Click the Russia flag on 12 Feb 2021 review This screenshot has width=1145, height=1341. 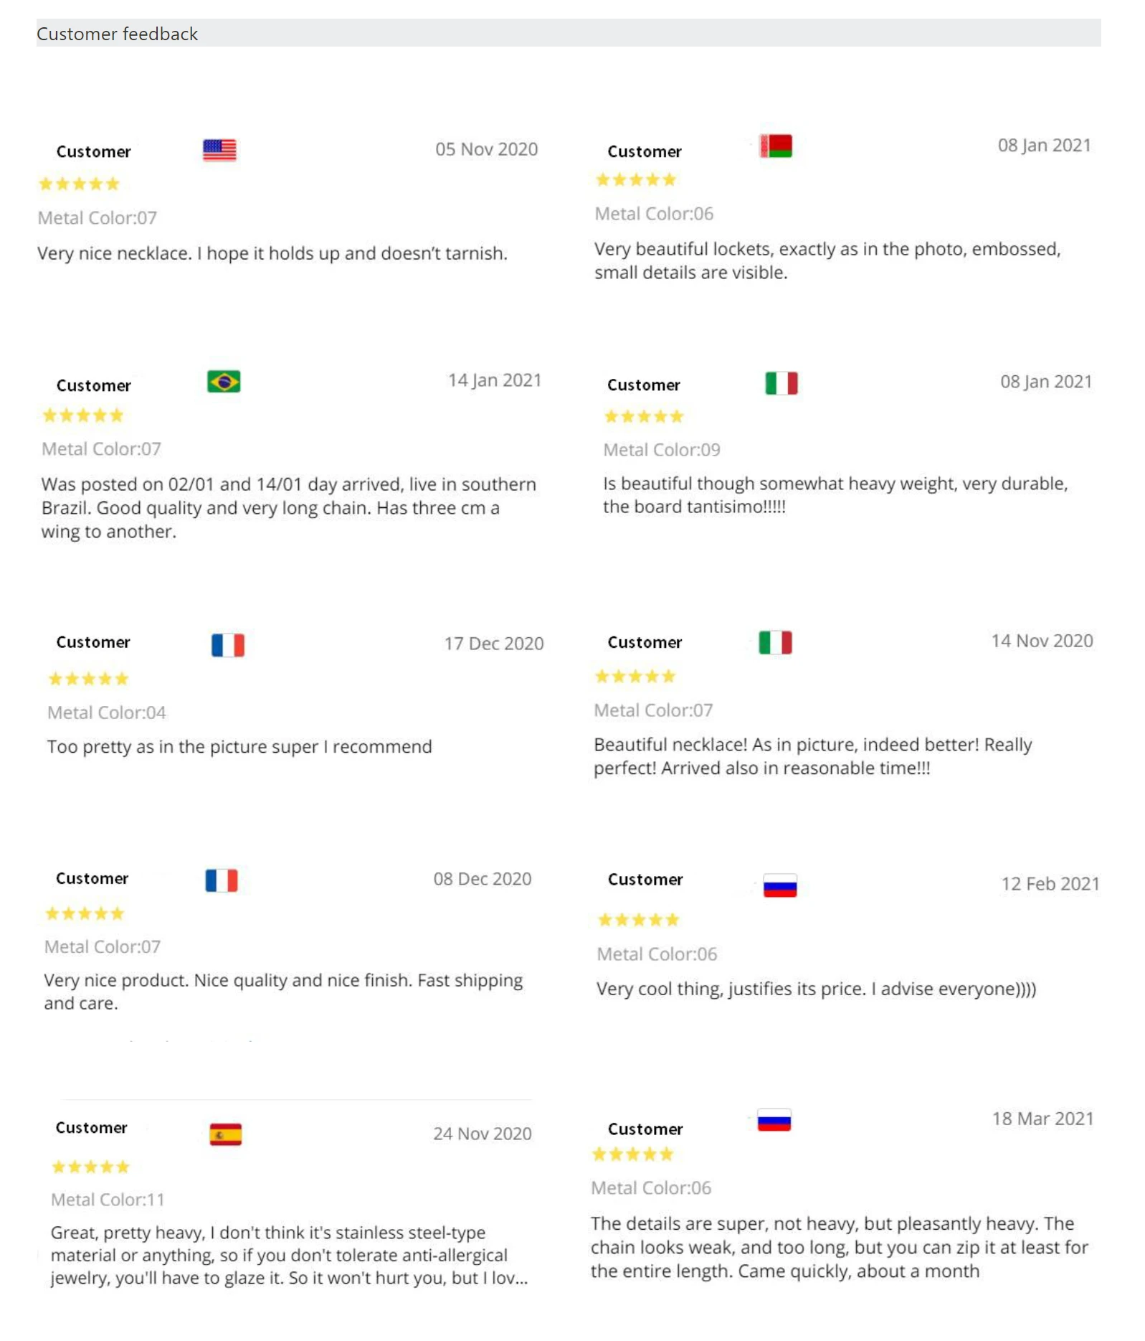pyautogui.click(x=780, y=885)
